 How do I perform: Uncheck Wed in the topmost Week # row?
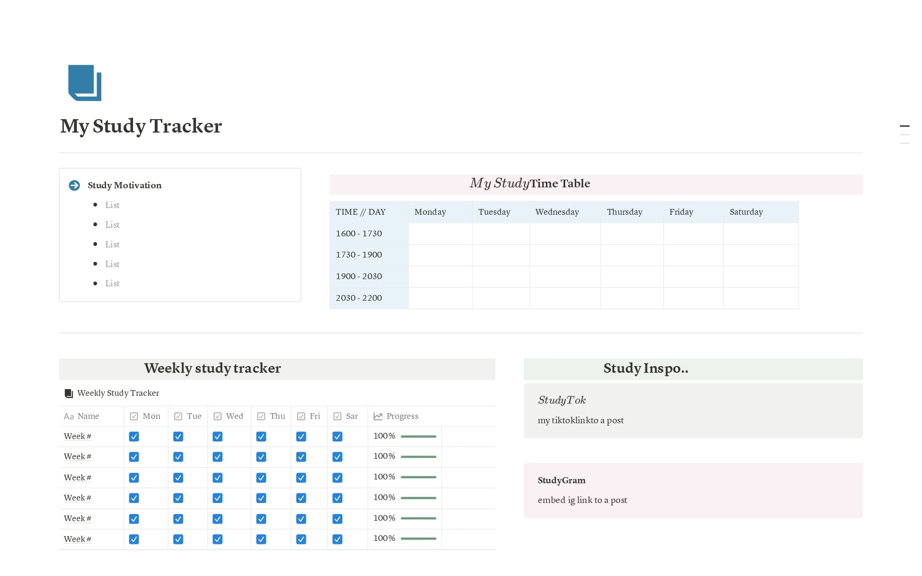(x=218, y=437)
